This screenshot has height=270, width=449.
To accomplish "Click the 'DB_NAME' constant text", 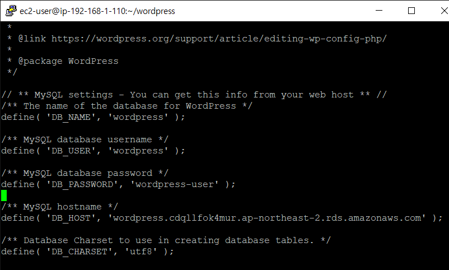I will pos(71,117).
